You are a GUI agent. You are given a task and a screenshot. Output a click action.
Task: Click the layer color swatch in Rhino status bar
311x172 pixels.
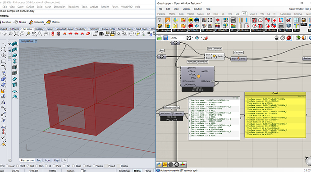tap(82, 171)
